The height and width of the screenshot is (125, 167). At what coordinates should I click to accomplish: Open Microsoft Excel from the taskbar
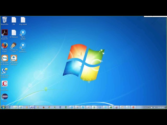(66, 107)
